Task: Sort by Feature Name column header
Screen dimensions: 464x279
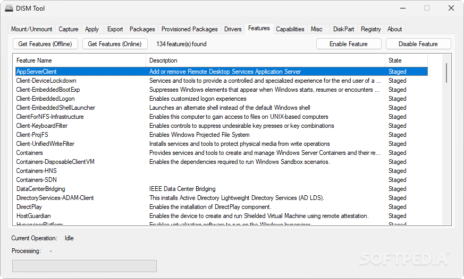Action: (x=79, y=60)
